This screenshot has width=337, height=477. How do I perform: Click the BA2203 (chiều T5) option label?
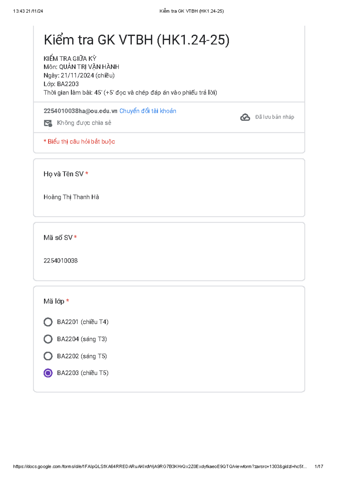click(x=83, y=373)
